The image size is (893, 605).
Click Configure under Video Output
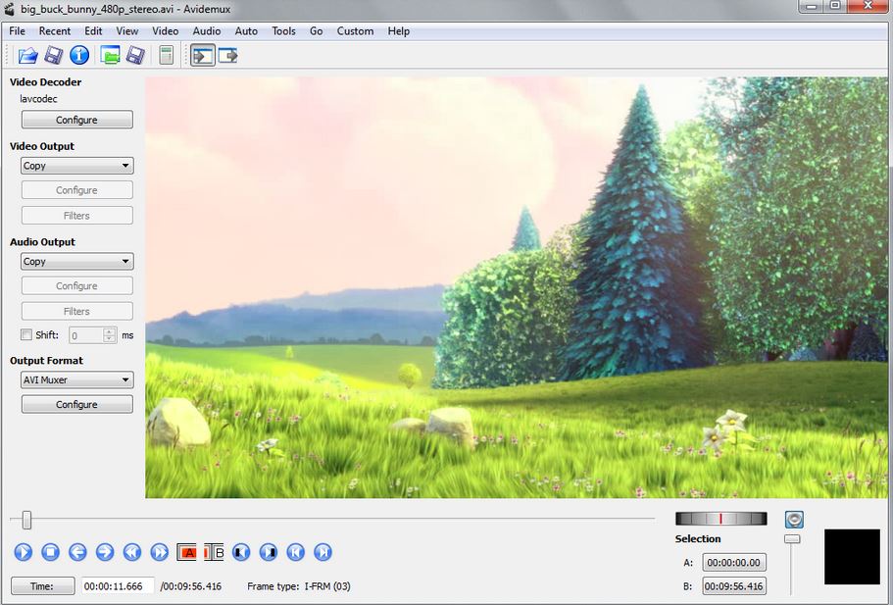76,189
